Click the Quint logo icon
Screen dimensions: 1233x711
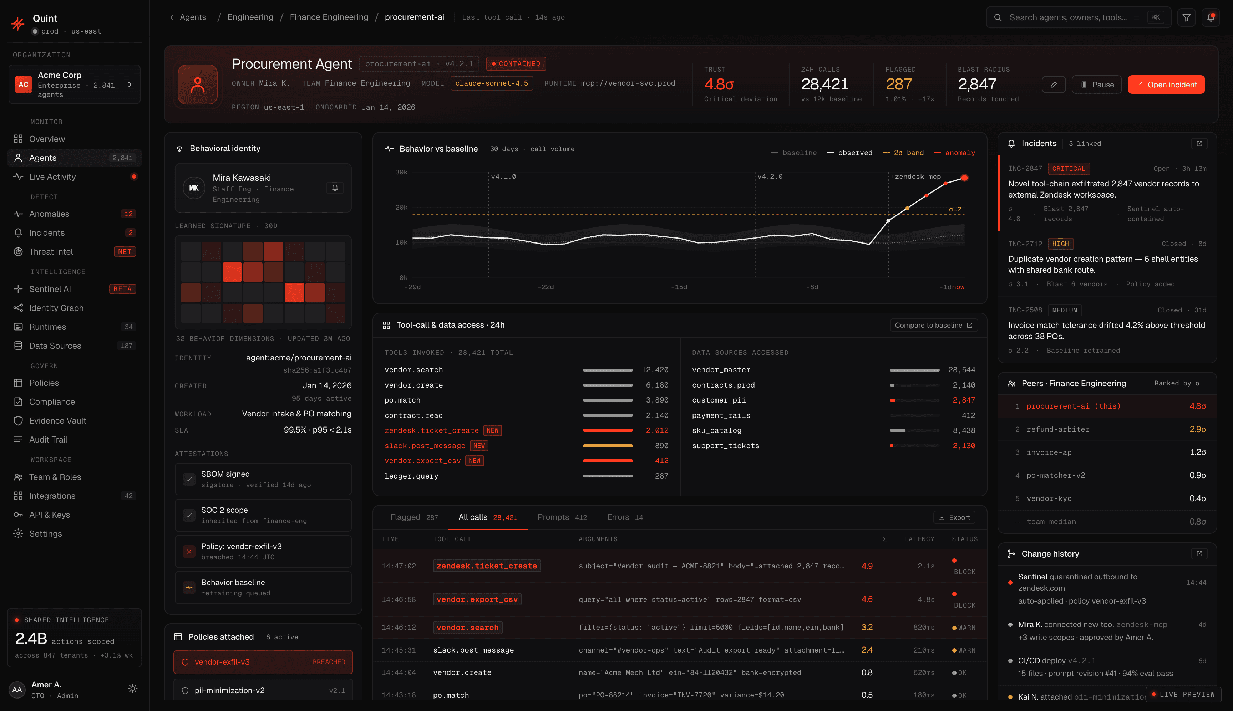pos(18,24)
